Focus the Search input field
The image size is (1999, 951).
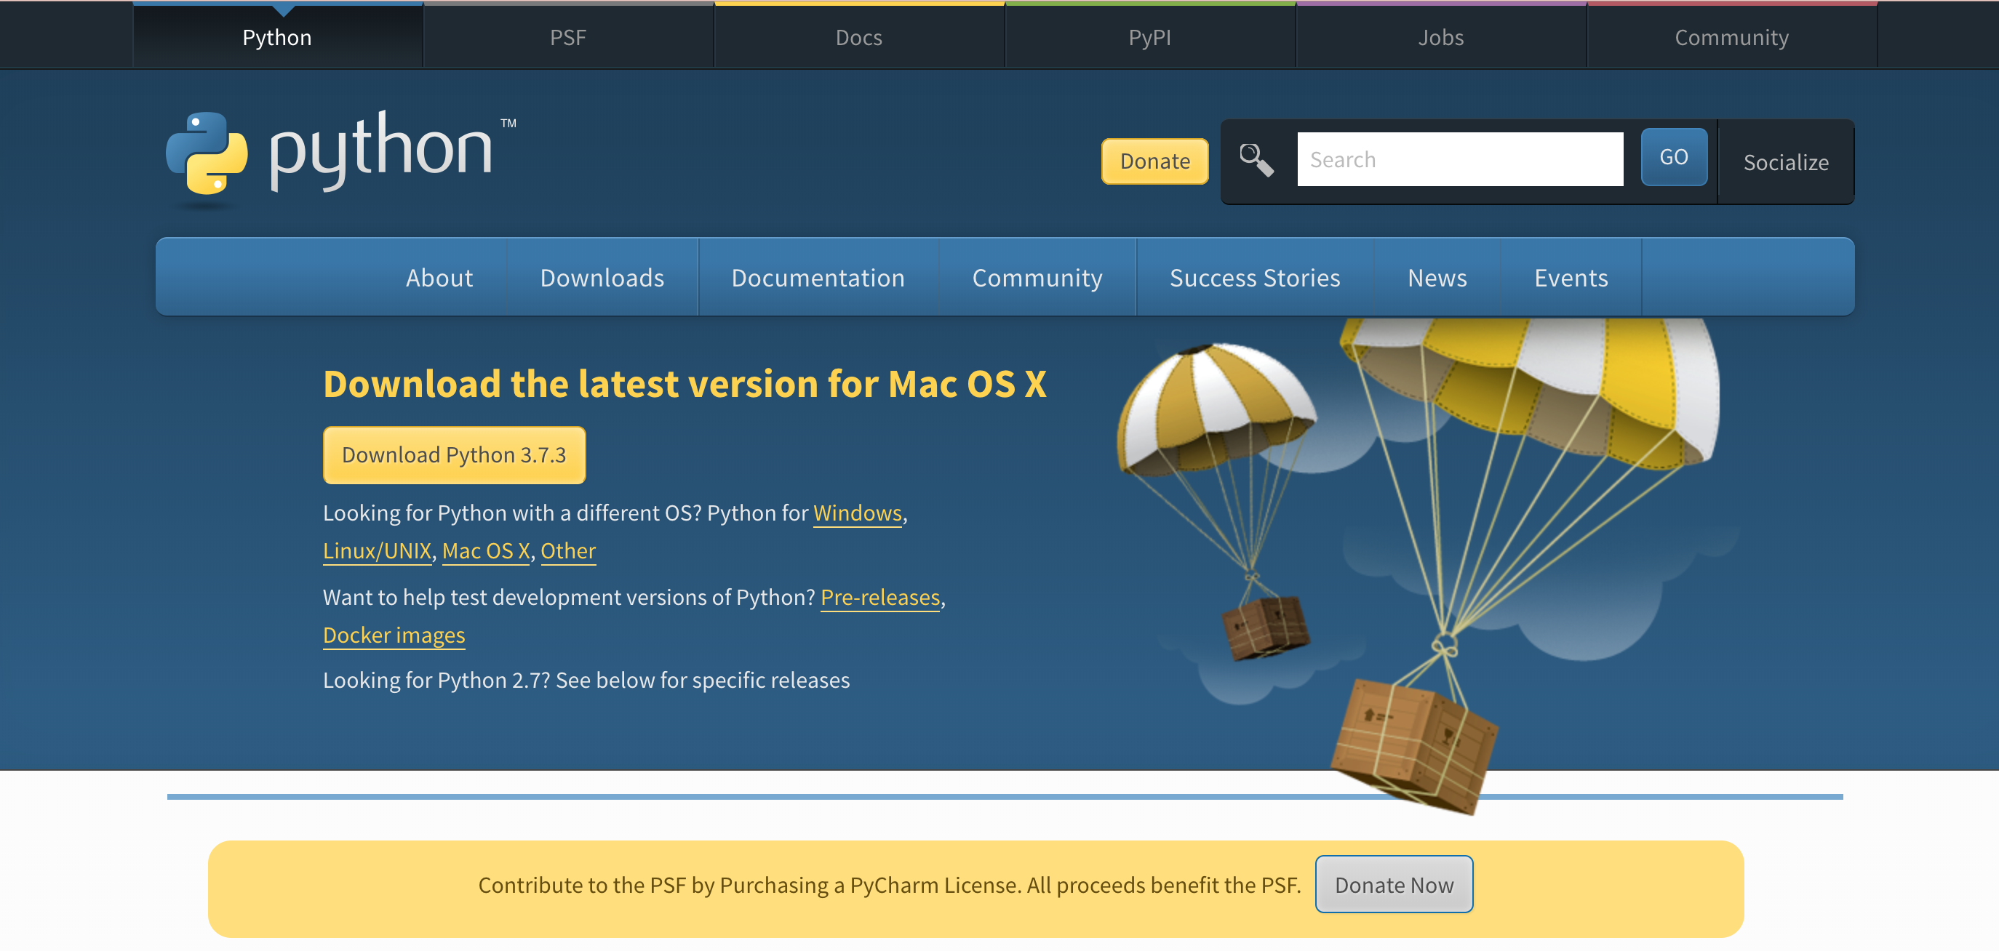(x=1459, y=160)
